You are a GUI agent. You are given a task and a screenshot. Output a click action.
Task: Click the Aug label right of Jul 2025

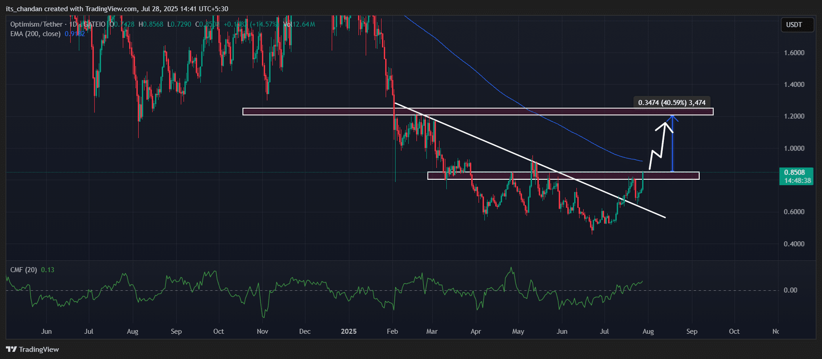click(648, 331)
